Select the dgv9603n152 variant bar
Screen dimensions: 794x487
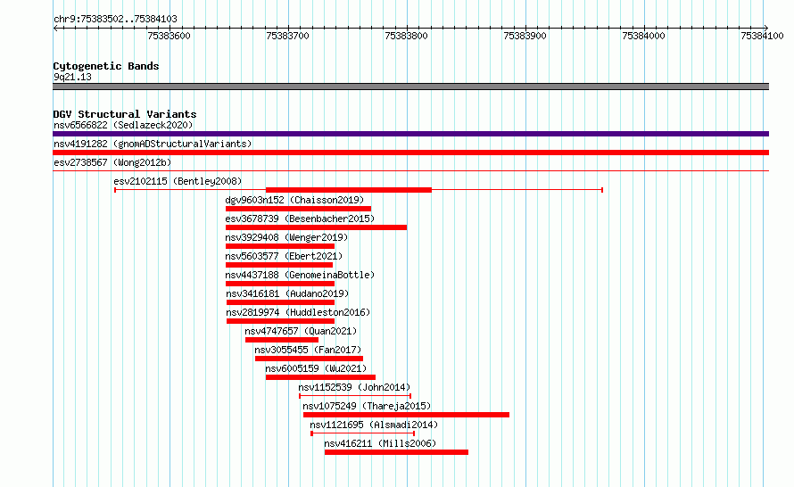click(298, 209)
